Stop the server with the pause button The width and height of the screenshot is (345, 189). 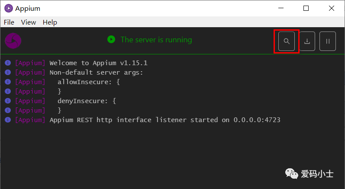(x=328, y=41)
